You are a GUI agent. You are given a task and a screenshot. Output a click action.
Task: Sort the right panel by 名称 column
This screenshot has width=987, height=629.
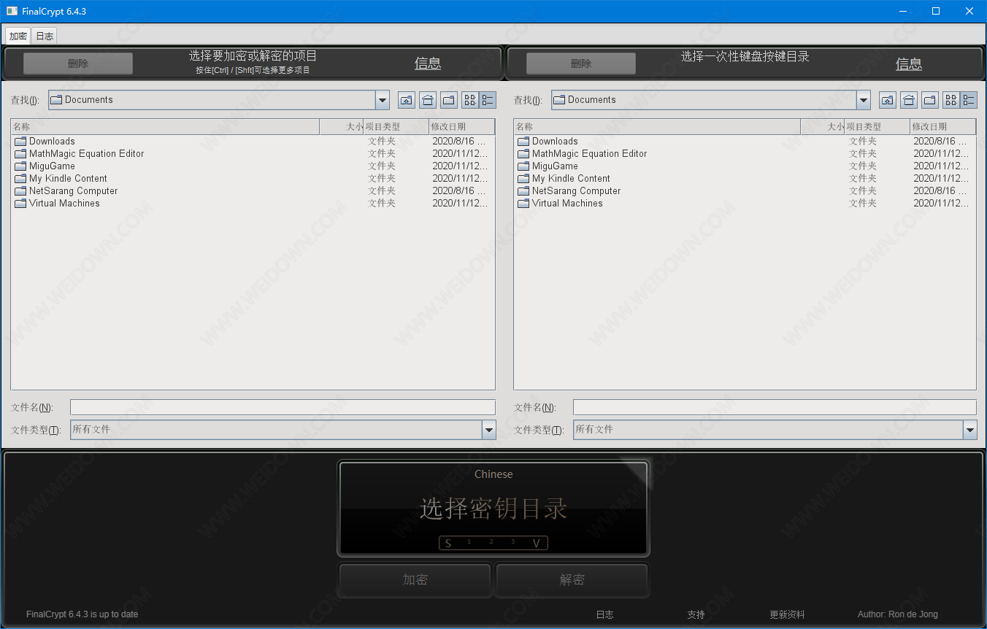point(657,127)
